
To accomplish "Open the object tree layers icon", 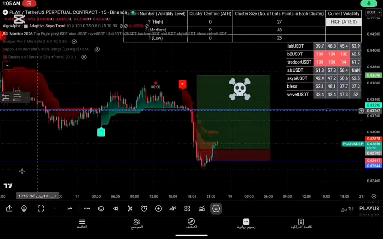I will click(x=101, y=209).
